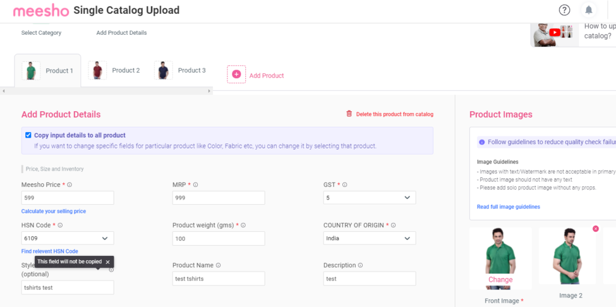Open the Country of Origin dropdown

(x=369, y=239)
